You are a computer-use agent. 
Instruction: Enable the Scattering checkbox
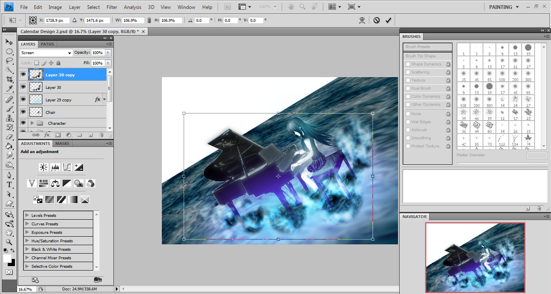pos(408,72)
